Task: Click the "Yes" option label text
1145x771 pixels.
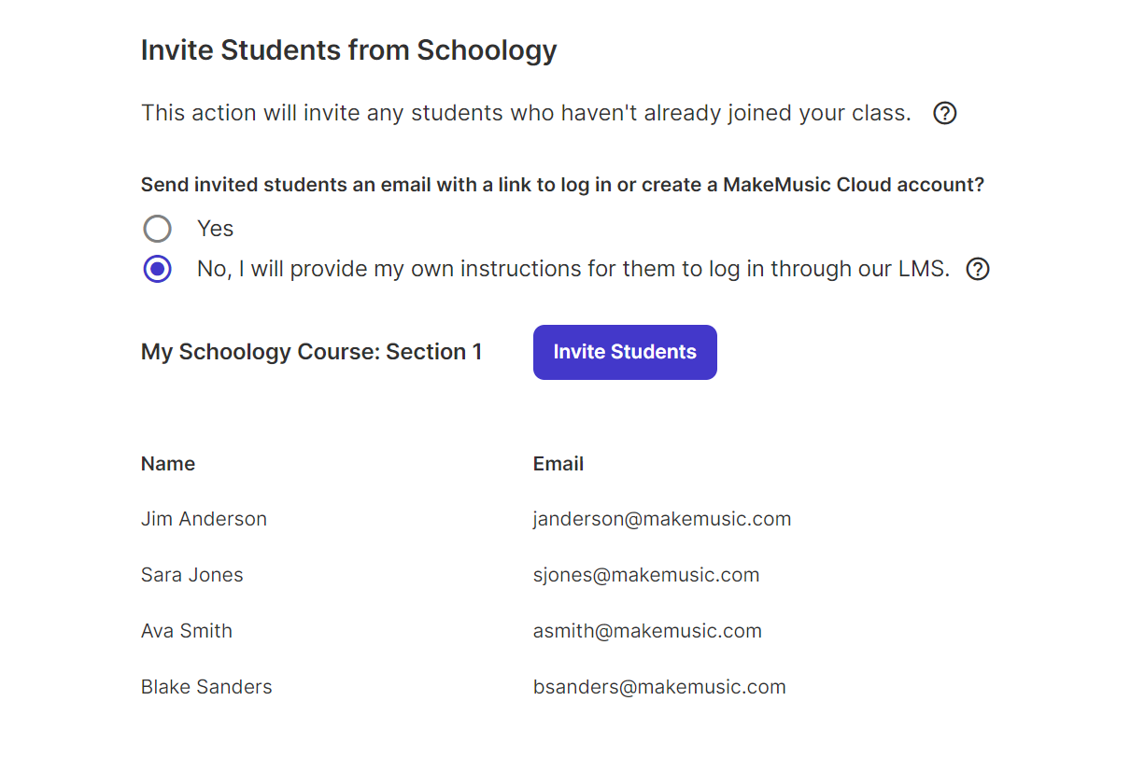Action: (x=215, y=229)
